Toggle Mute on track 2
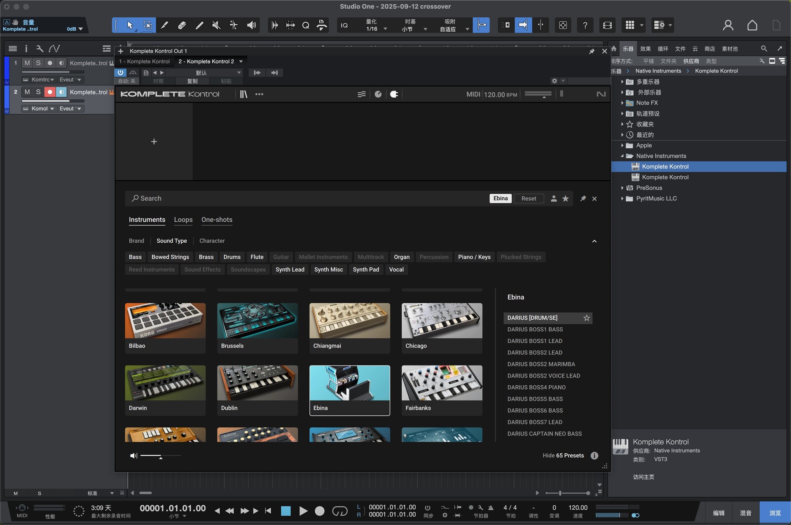The width and height of the screenshot is (791, 525). point(27,92)
